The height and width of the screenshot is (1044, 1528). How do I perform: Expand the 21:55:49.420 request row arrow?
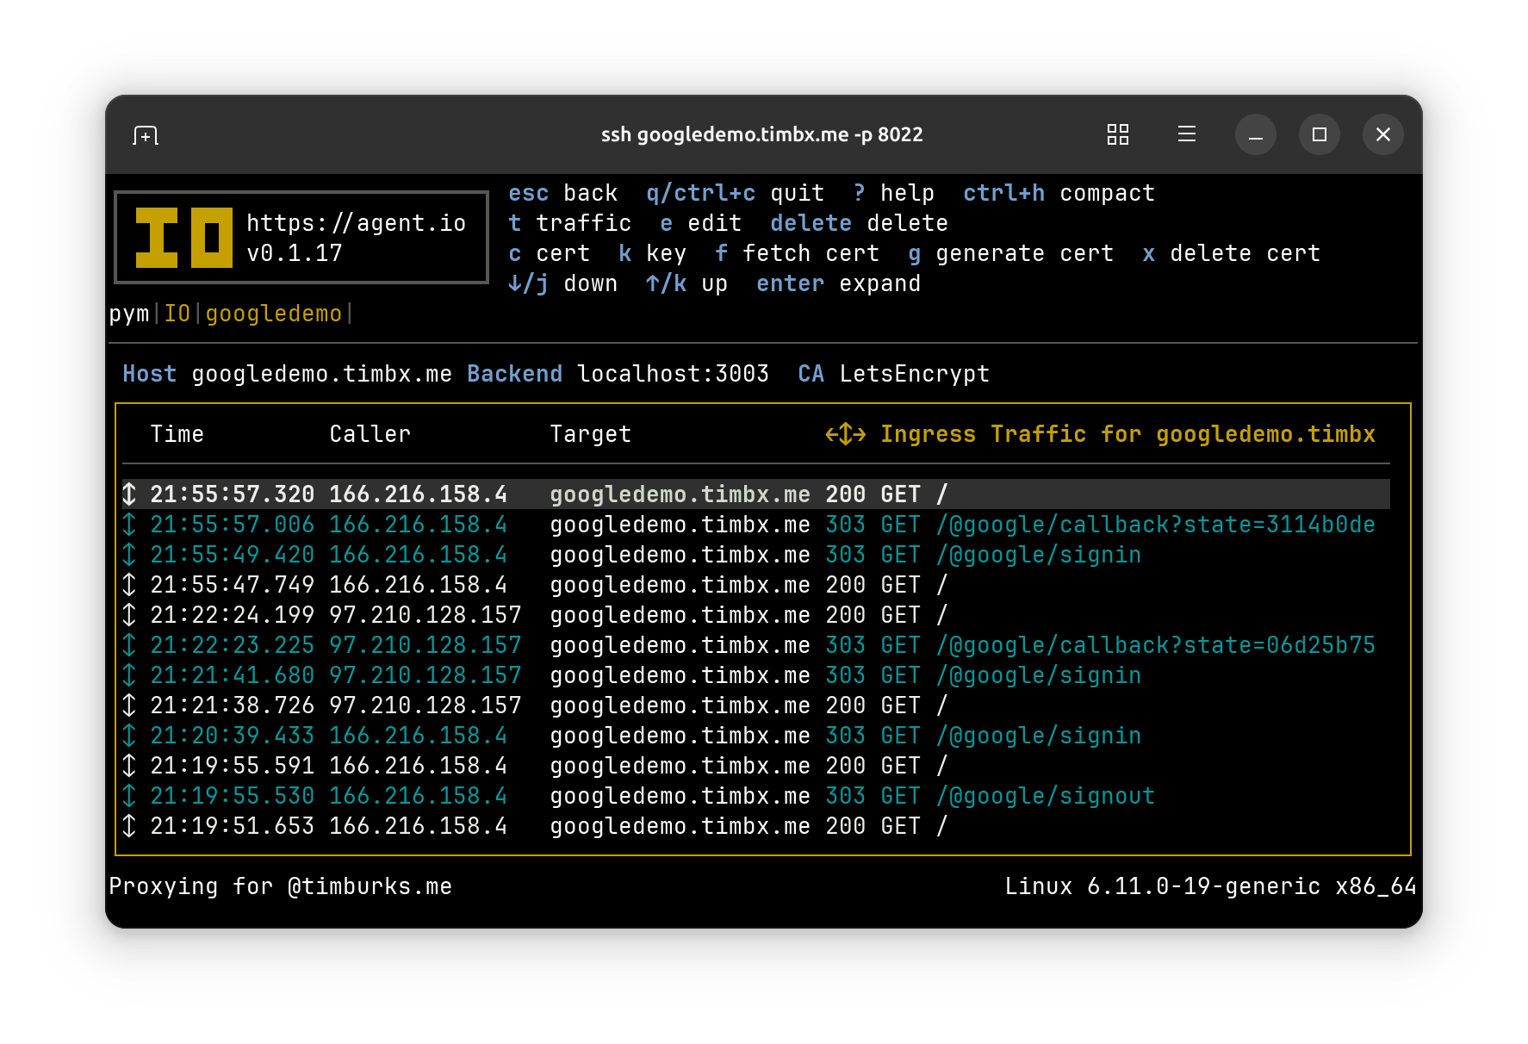pyautogui.click(x=129, y=555)
